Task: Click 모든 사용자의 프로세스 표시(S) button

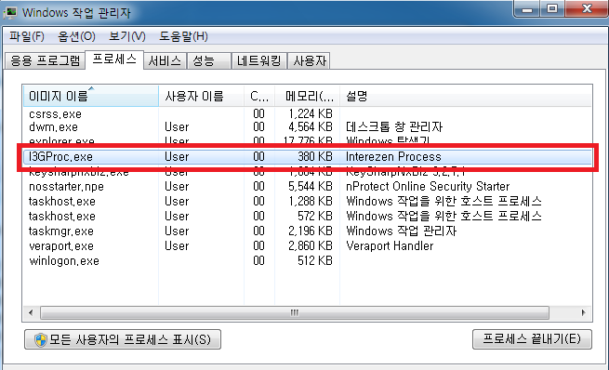Action: 123,339
